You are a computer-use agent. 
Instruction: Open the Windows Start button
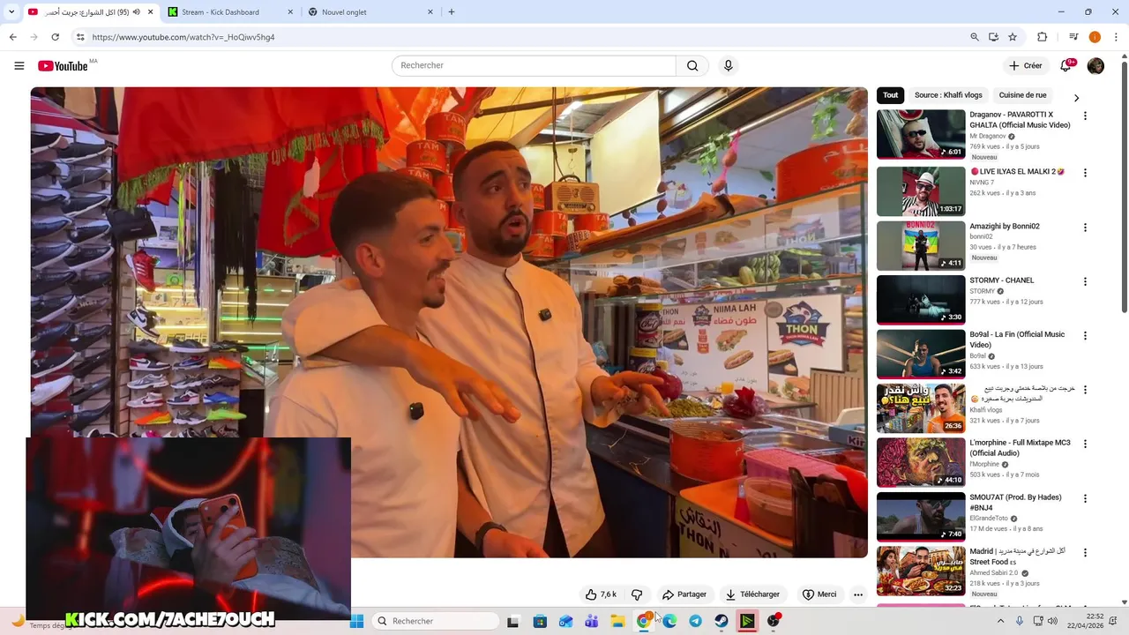(x=356, y=621)
